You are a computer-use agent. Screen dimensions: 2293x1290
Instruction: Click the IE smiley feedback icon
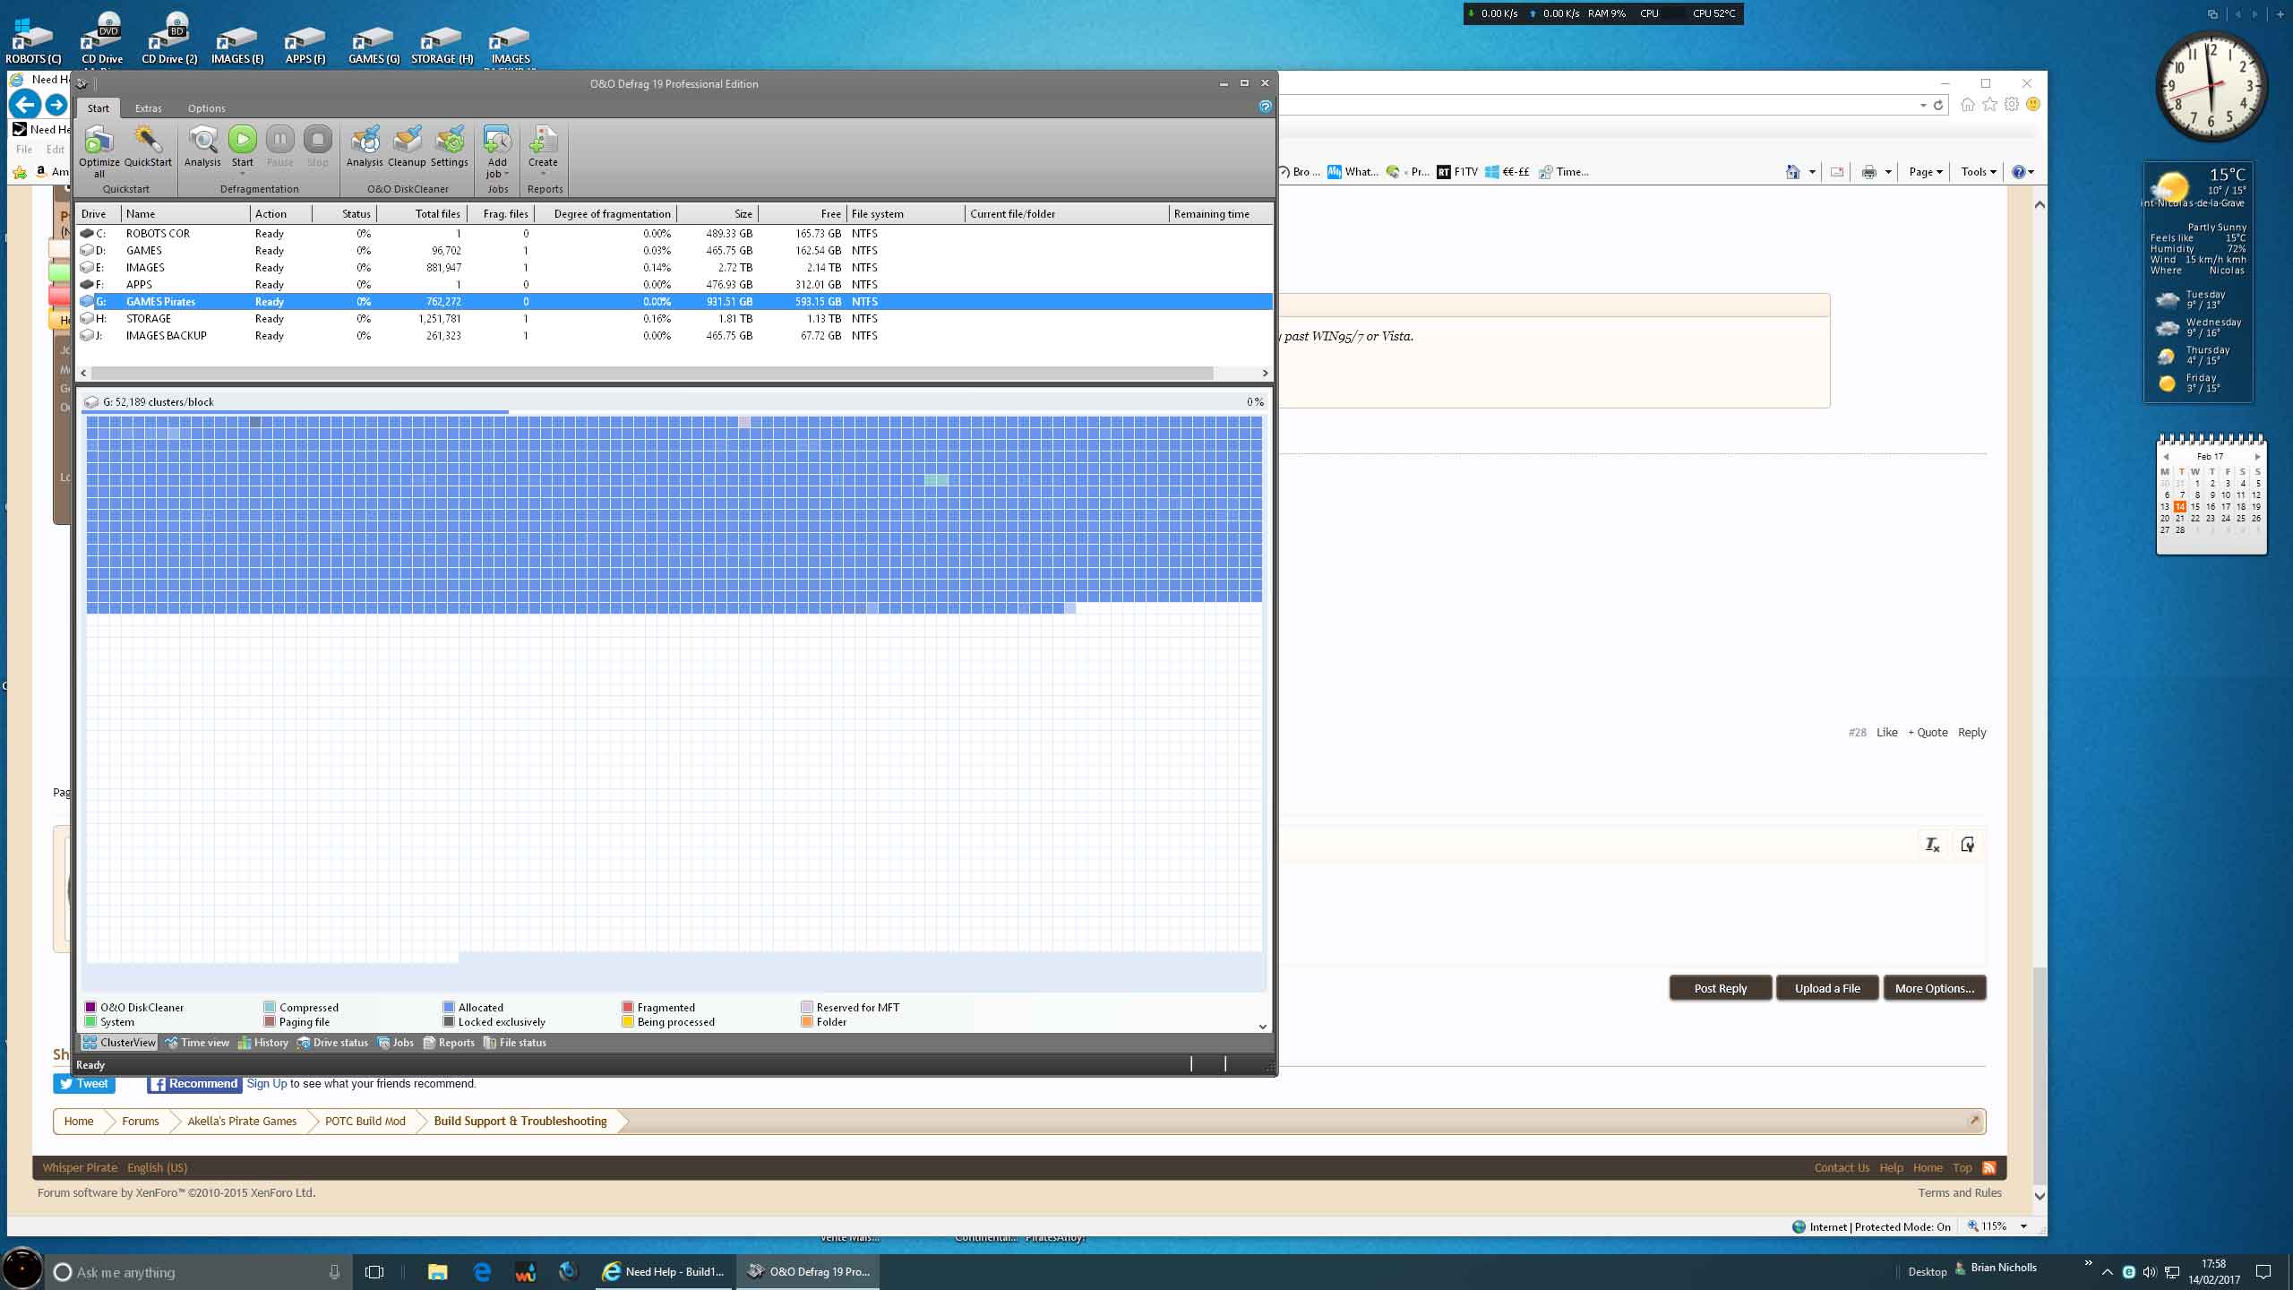point(2033,105)
